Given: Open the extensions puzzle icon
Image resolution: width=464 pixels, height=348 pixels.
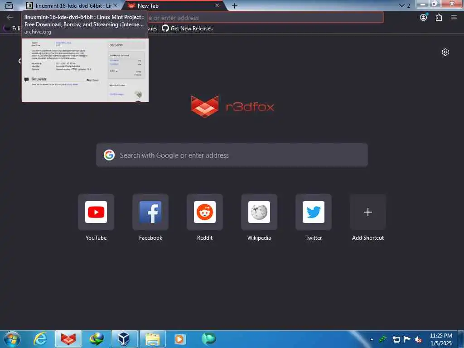Looking at the screenshot, I should pos(439,18).
